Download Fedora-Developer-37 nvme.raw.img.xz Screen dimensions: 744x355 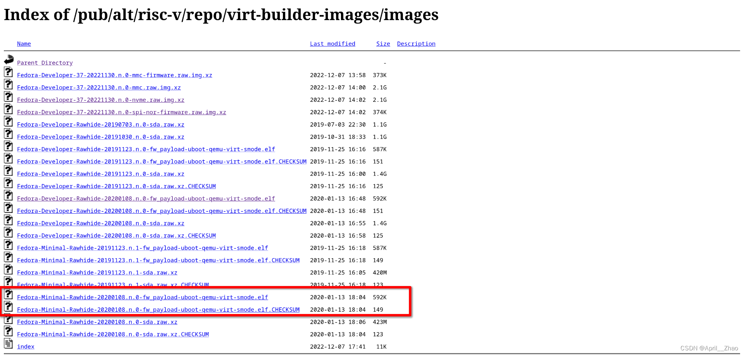(101, 100)
